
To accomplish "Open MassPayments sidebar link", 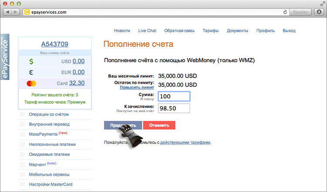I will (43, 135).
